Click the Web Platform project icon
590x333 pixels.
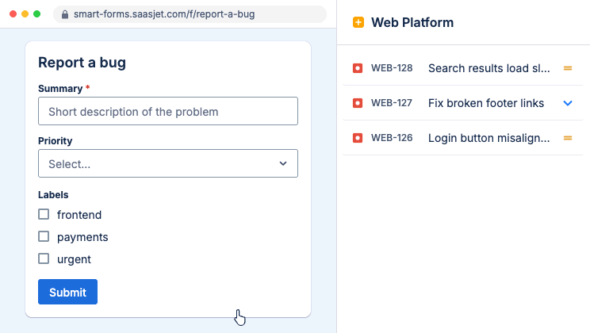pos(358,22)
